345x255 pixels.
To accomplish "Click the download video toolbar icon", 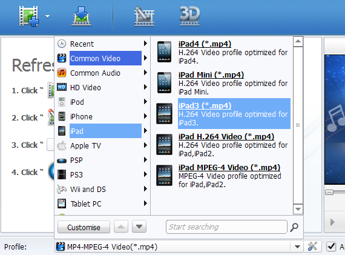I will (x=81, y=16).
